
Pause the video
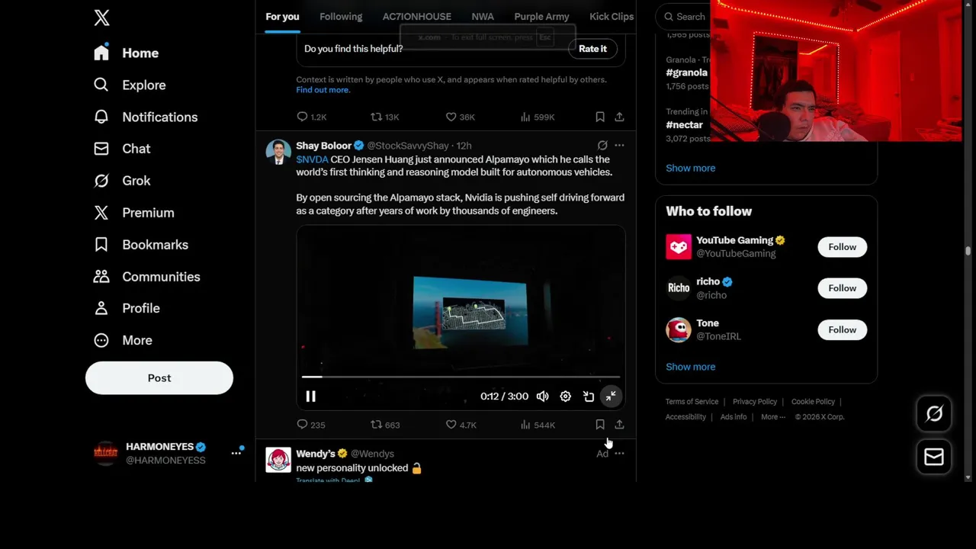(310, 396)
